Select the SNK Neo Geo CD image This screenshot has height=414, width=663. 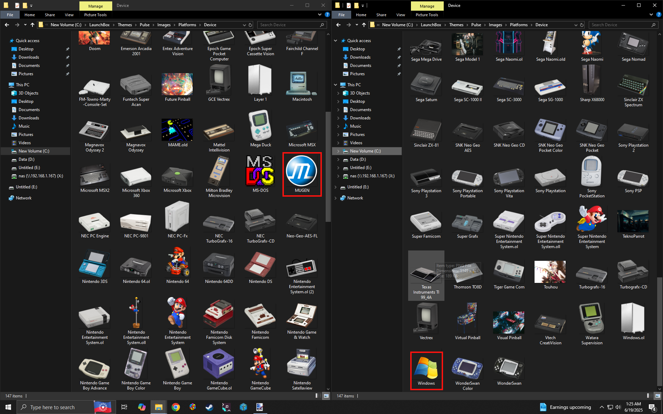click(x=509, y=135)
